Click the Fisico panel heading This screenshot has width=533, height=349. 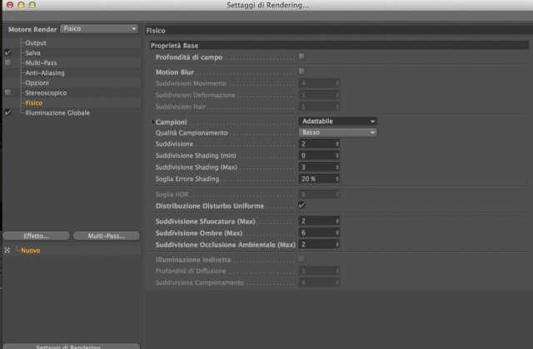156,31
